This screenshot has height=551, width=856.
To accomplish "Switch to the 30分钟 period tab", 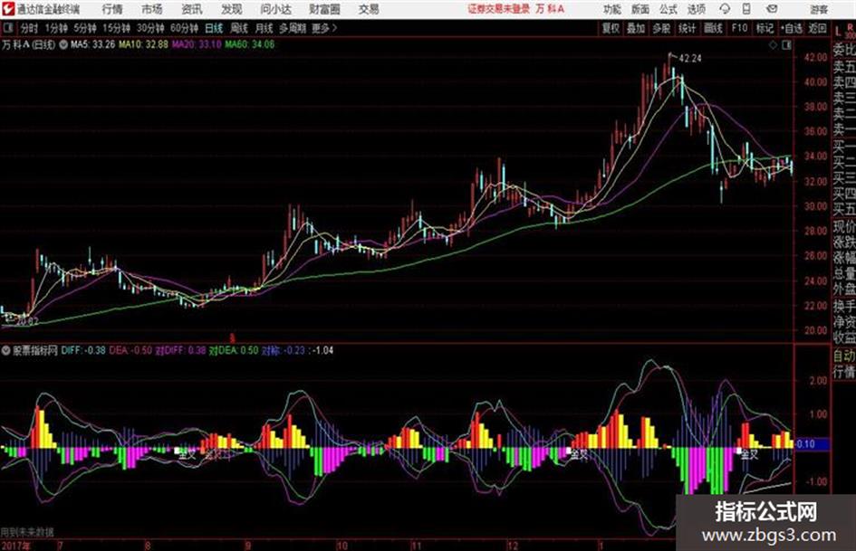I will pyautogui.click(x=150, y=28).
